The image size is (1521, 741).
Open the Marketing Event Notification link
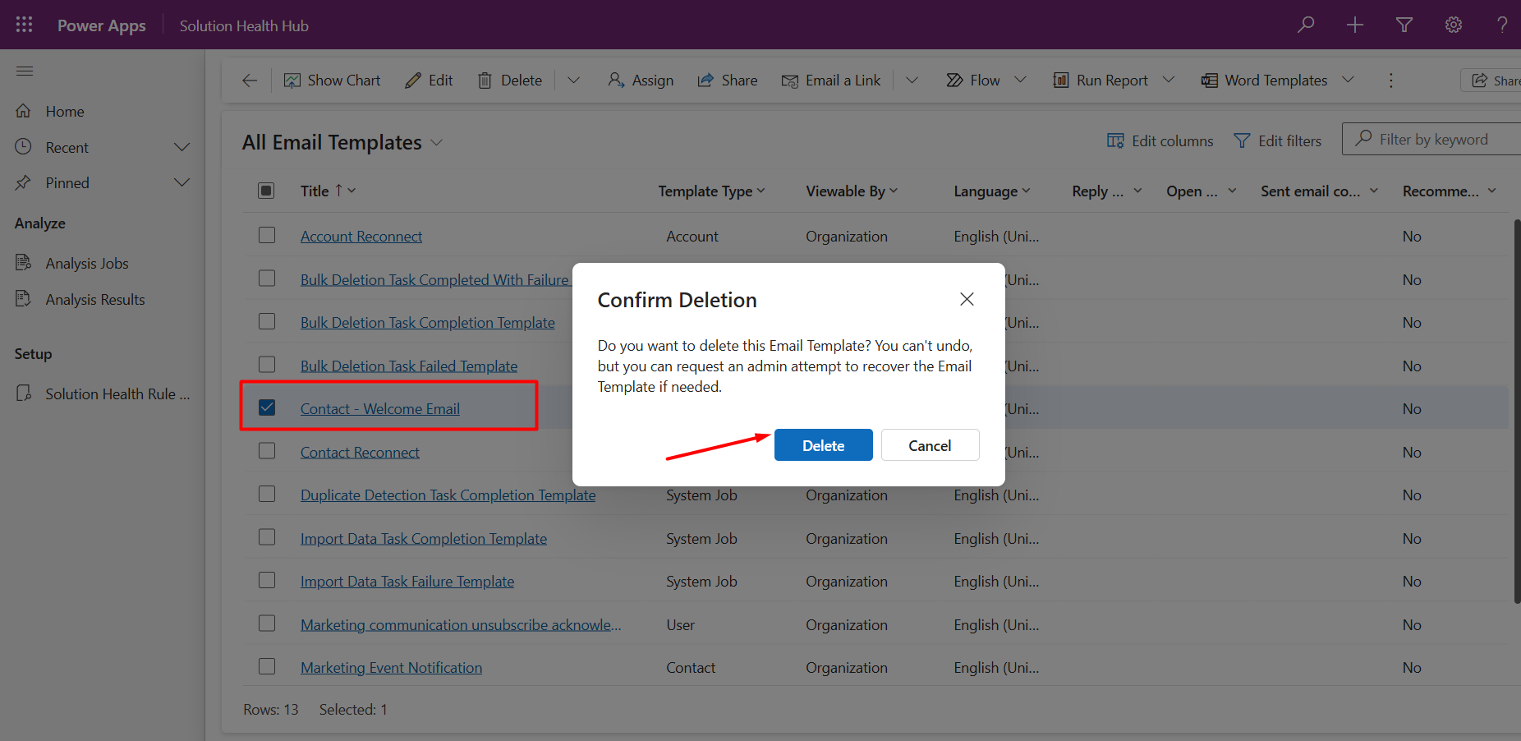pos(391,668)
